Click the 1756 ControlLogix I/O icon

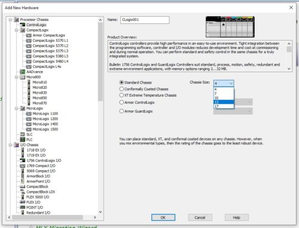click(23, 161)
